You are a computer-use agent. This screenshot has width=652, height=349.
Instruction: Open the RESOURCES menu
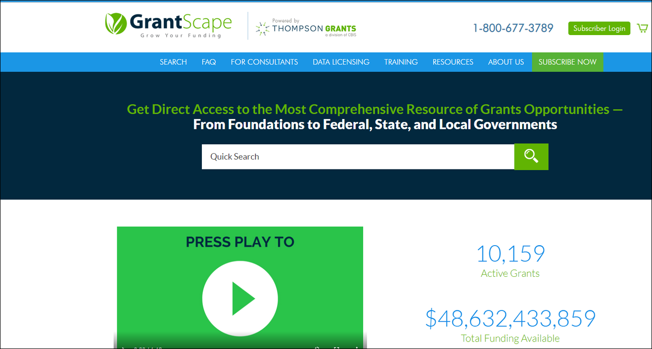coord(453,62)
